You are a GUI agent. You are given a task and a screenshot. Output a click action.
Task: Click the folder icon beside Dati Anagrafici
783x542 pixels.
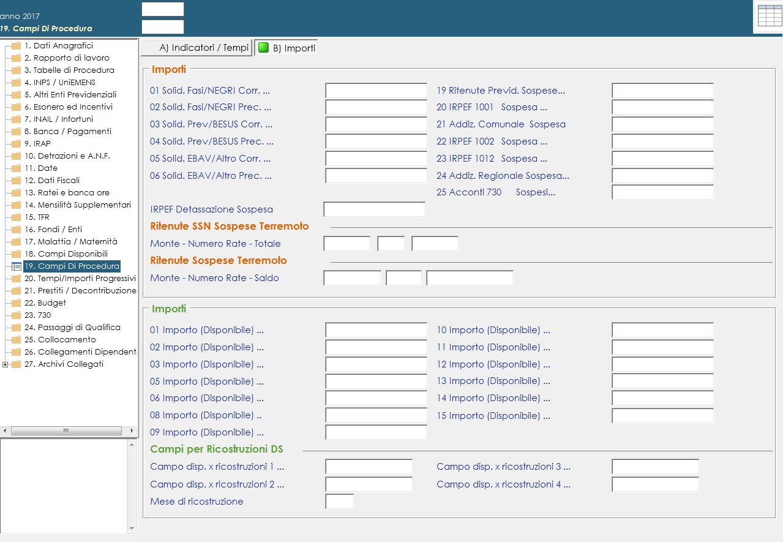(17, 46)
